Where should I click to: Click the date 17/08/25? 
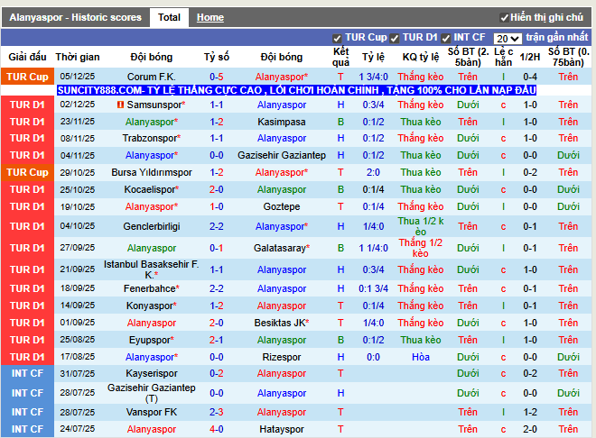(x=77, y=357)
